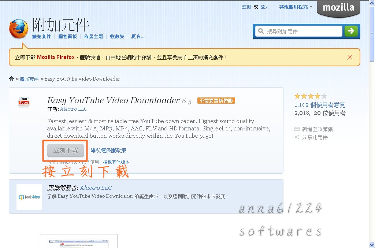
Task: Click the scrollbar up arrow
Action: coord(372,3)
